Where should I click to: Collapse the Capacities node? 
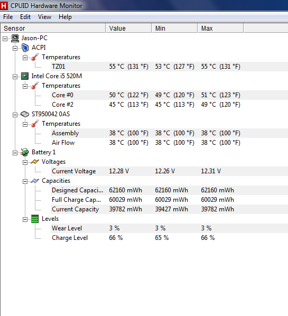(25, 182)
